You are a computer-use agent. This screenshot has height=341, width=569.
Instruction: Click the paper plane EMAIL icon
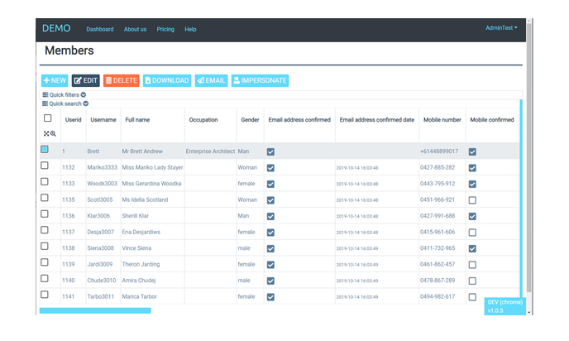pyautogui.click(x=201, y=80)
